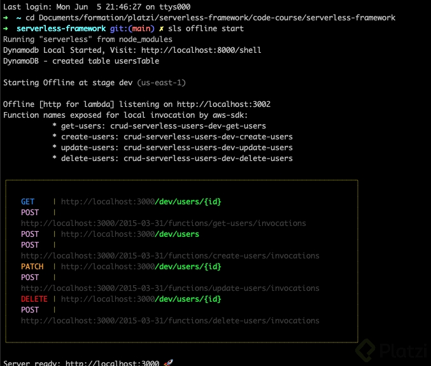
Task: Click the blue GET method label
Action: [x=28, y=202]
